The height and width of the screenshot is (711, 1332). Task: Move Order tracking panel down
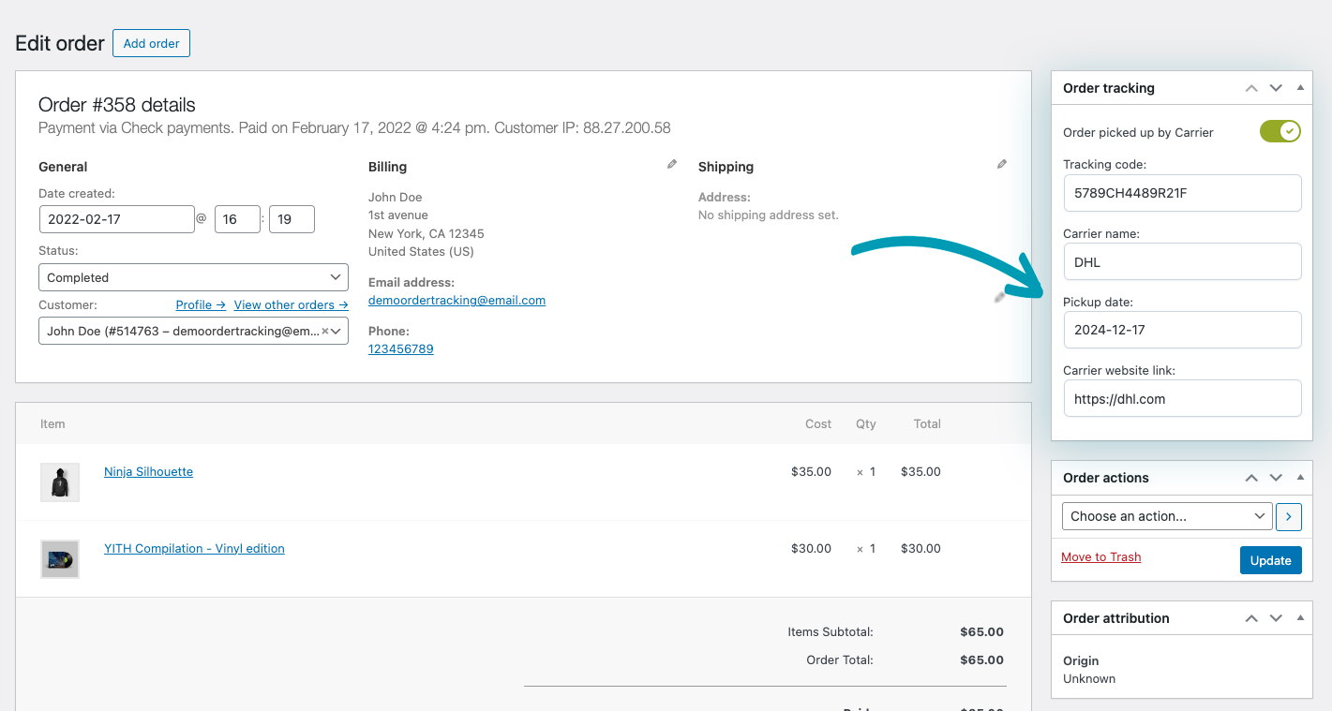click(x=1276, y=88)
